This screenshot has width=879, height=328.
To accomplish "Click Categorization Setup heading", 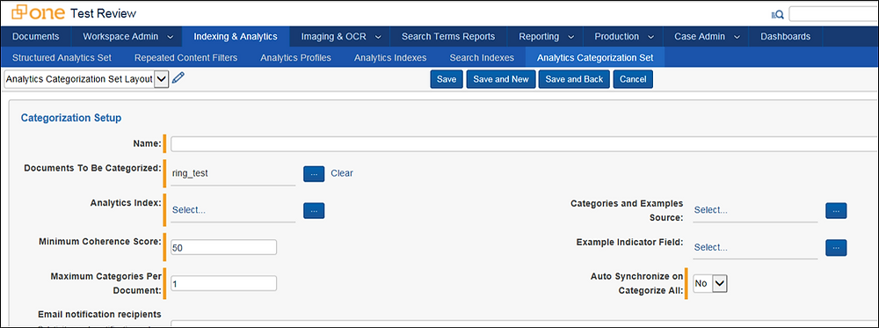I will (x=71, y=119).
